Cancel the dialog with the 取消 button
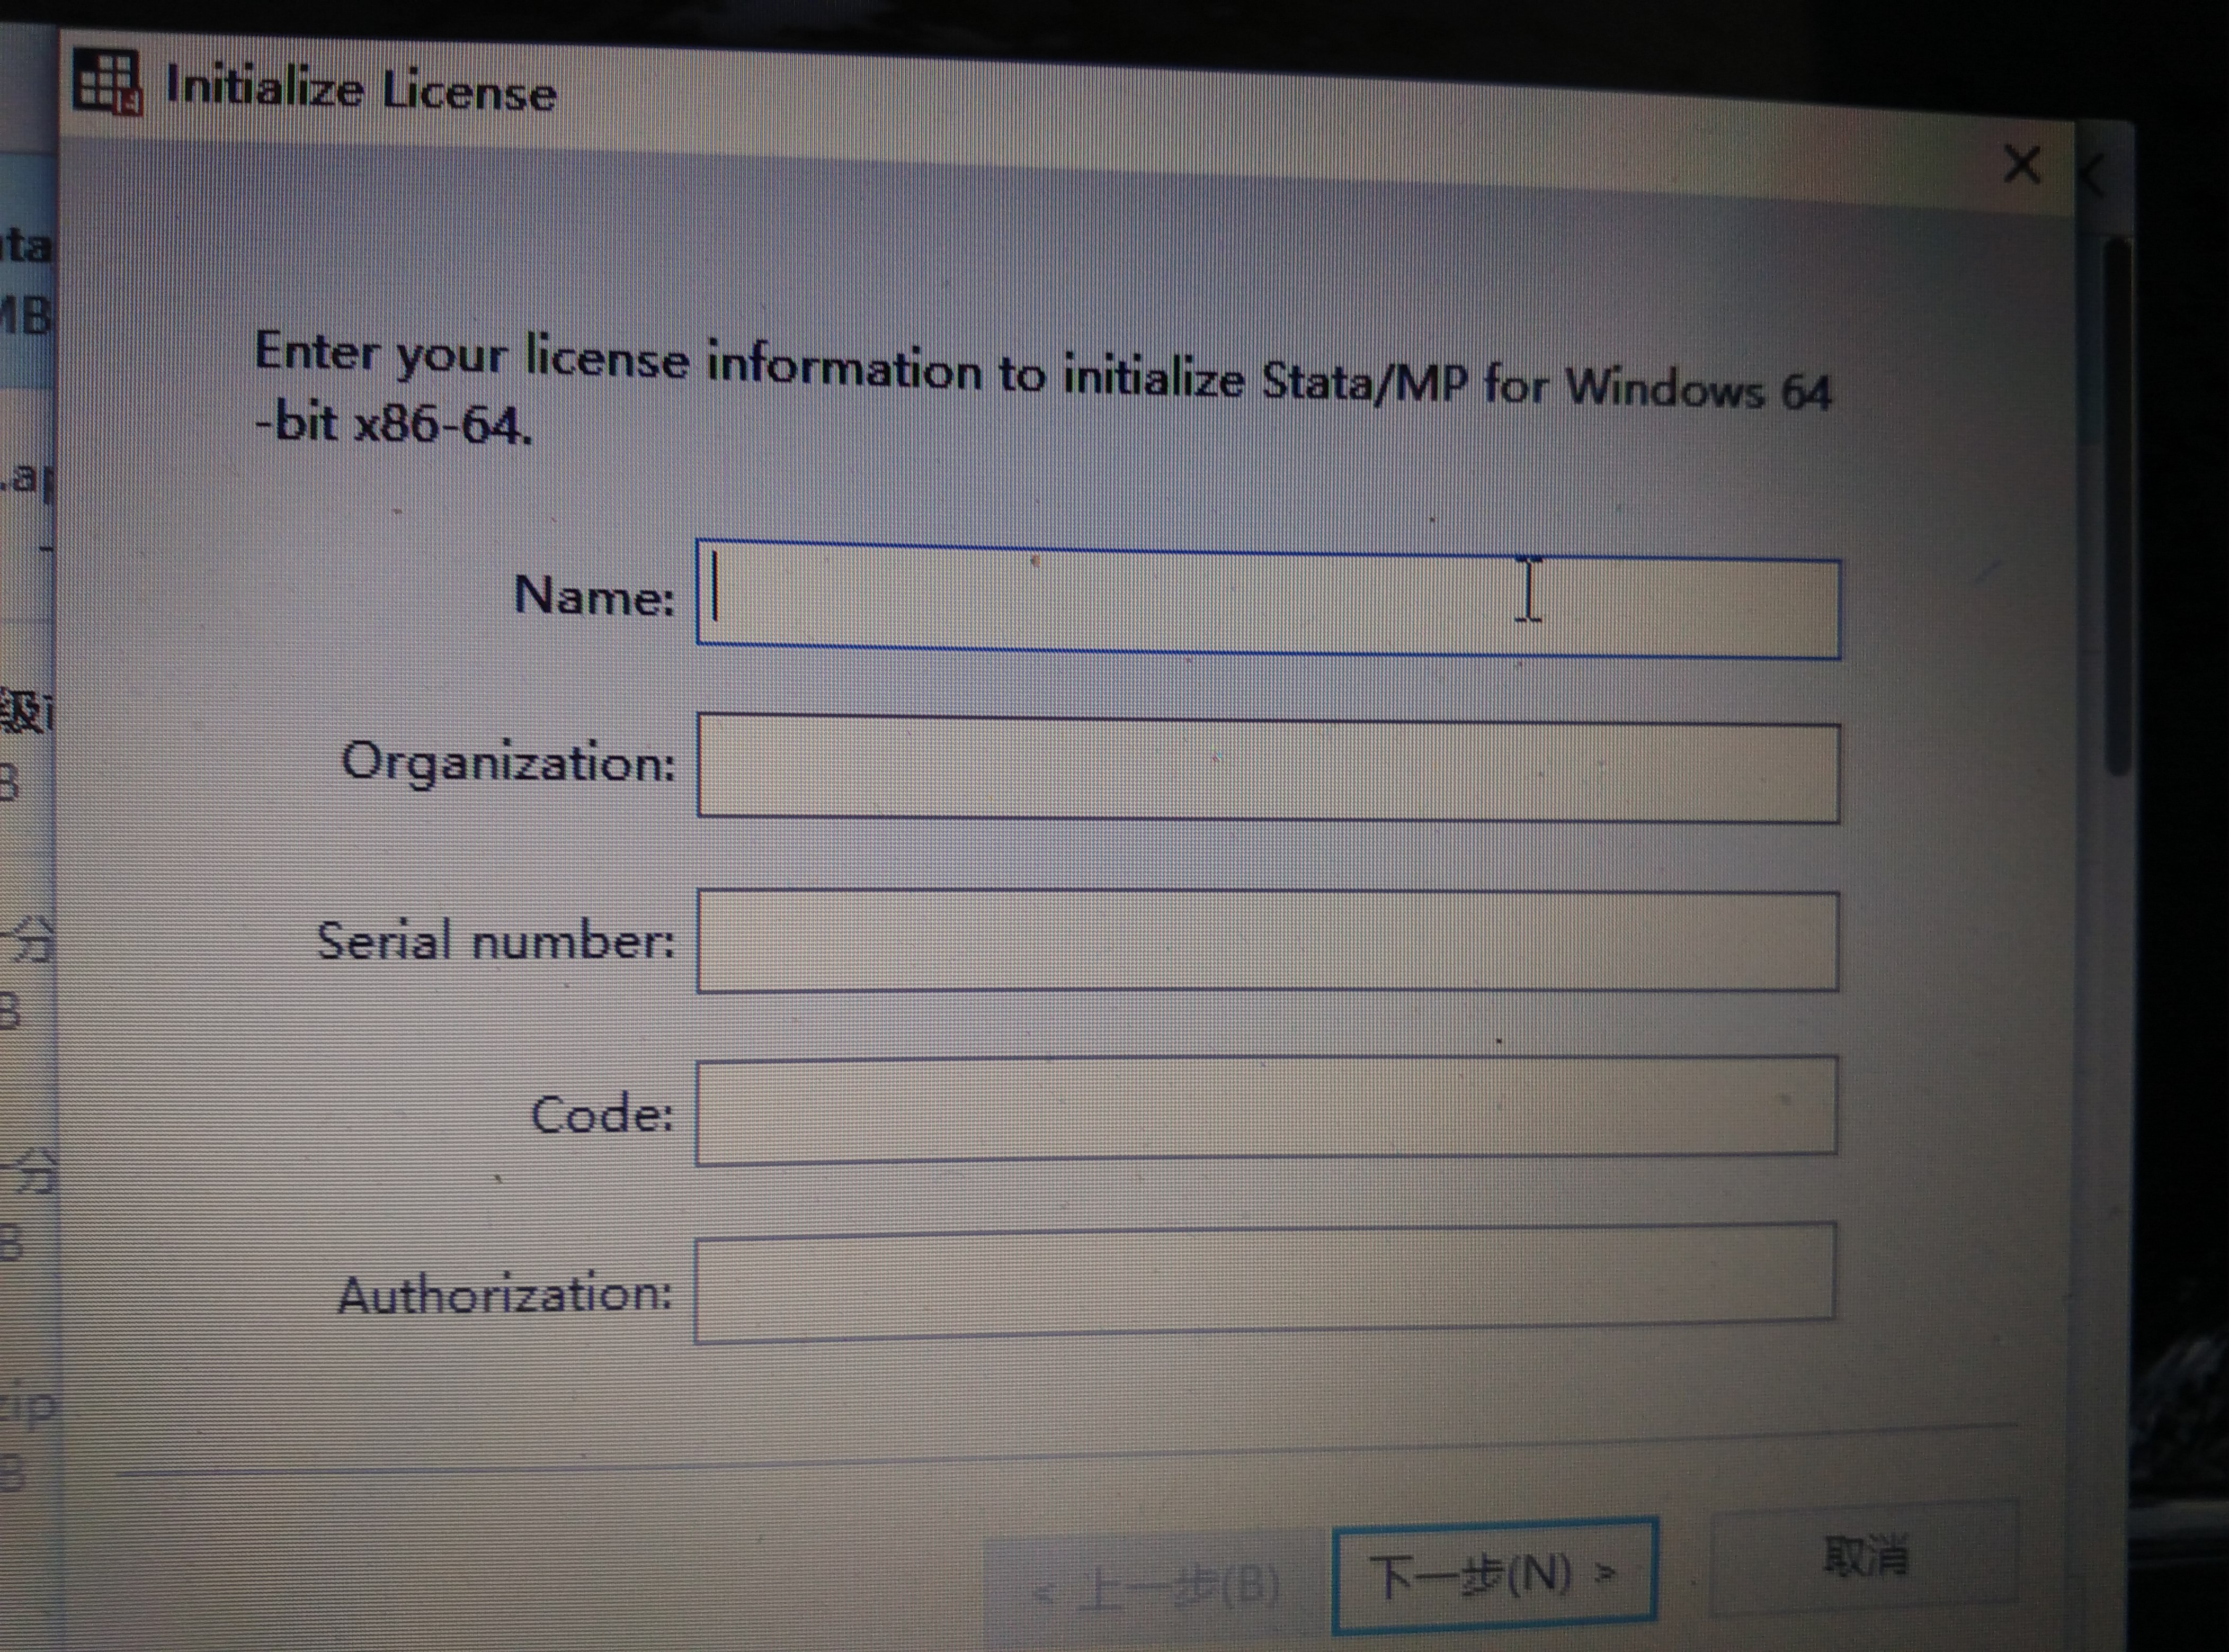Image resolution: width=2229 pixels, height=1652 pixels. pos(1866,1557)
